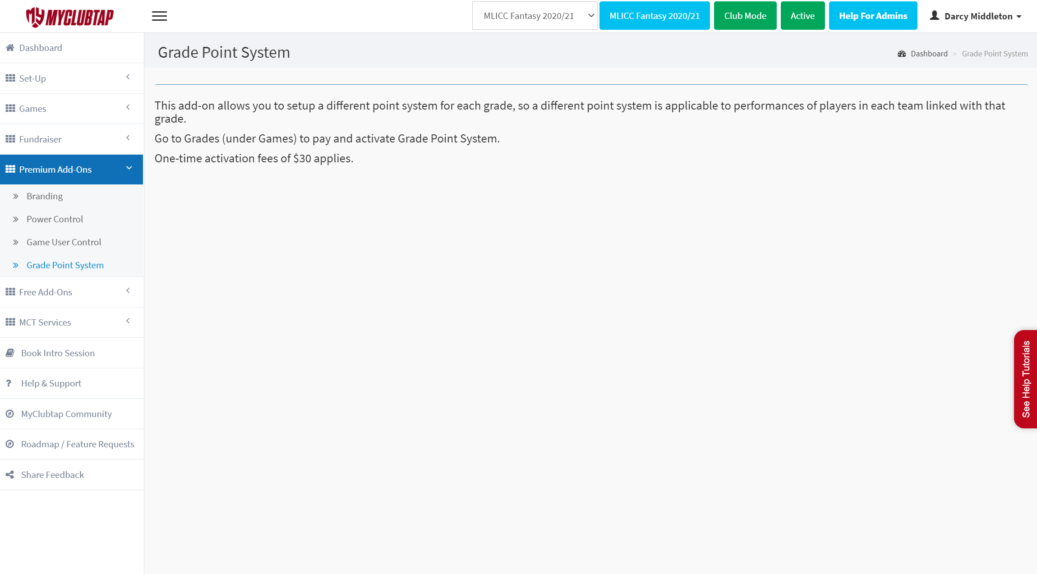Click the green Club Mode button
Image resolution: width=1037 pixels, height=574 pixels.
pyautogui.click(x=745, y=16)
